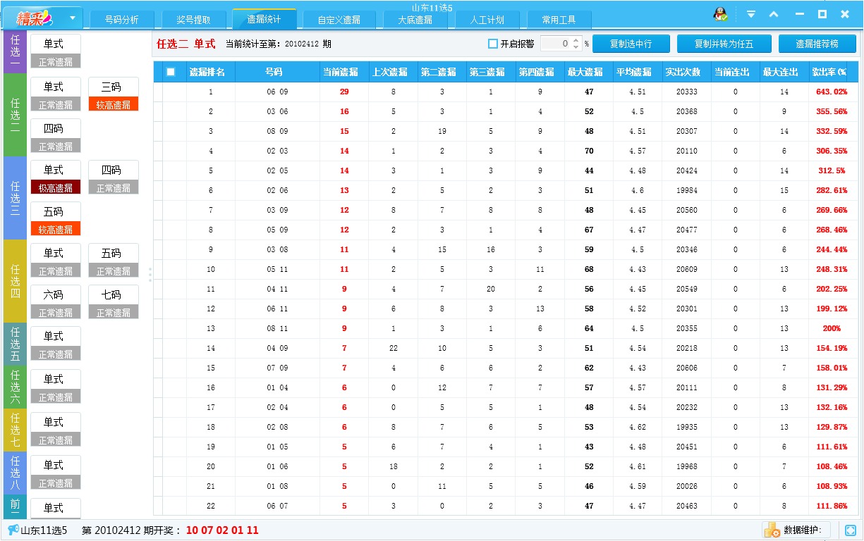Image resolution: width=864 pixels, height=541 pixels.
Task: Open the title bar pull-down triangle menu
Action: click(x=750, y=13)
